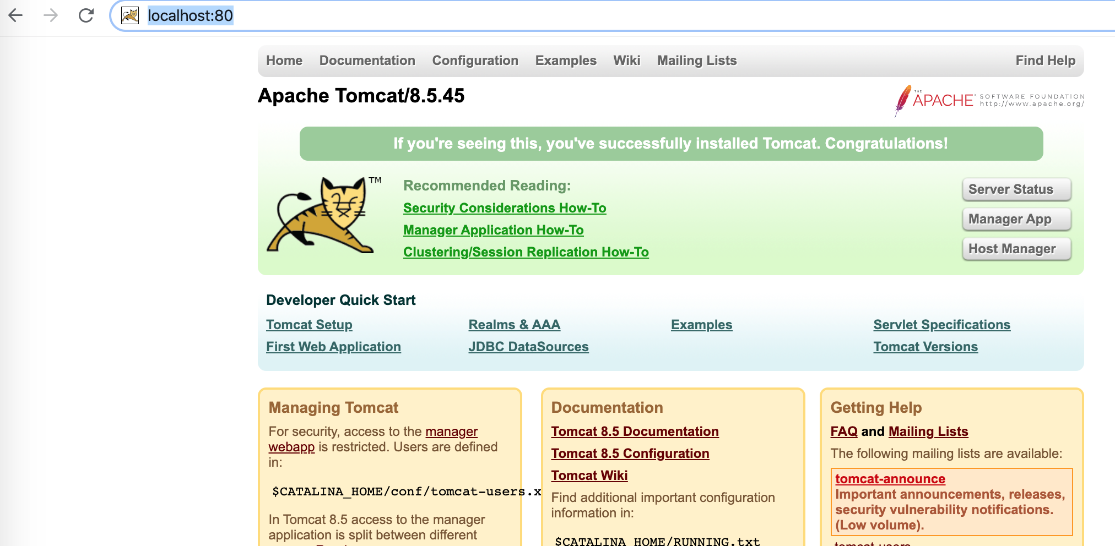Open the Tomcat Versions link
Viewport: 1115px width, 546px height.
[925, 347]
